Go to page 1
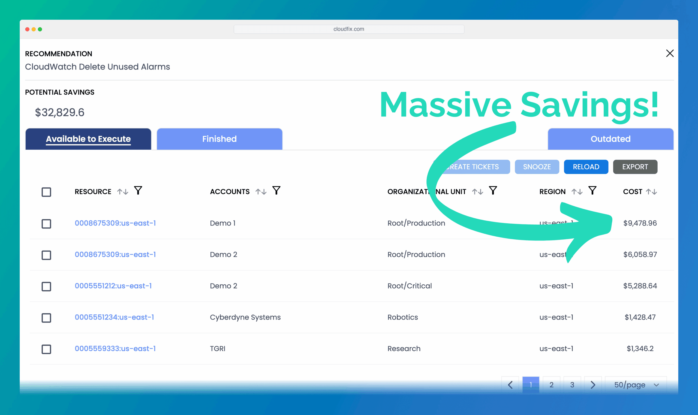The height and width of the screenshot is (415, 698). [531, 385]
